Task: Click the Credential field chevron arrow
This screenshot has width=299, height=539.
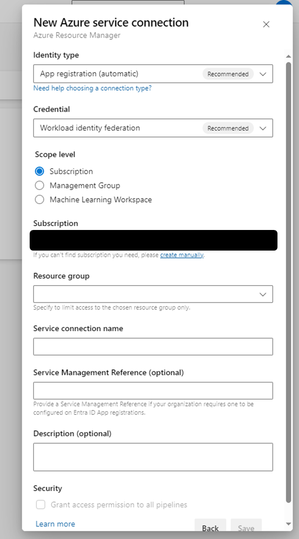Action: (x=263, y=128)
